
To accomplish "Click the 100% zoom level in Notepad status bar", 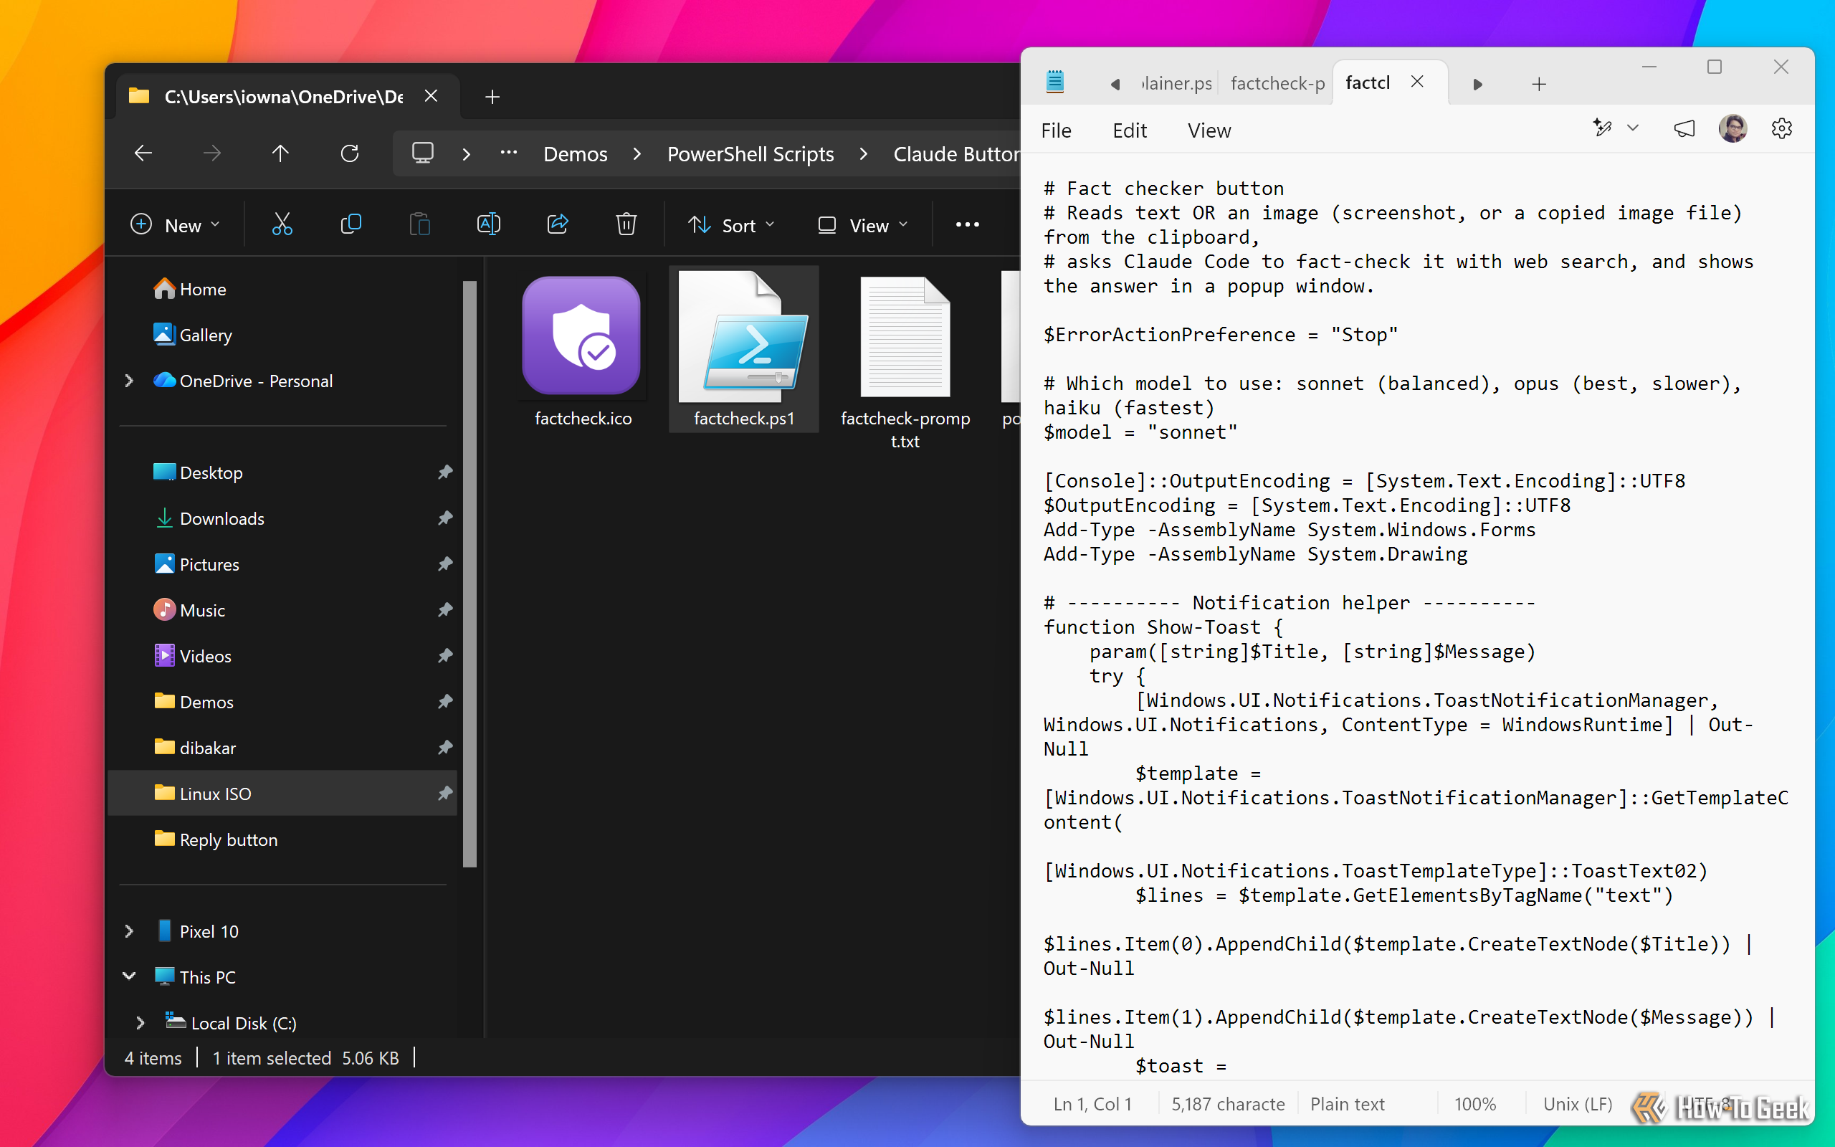I will 1474,1104.
